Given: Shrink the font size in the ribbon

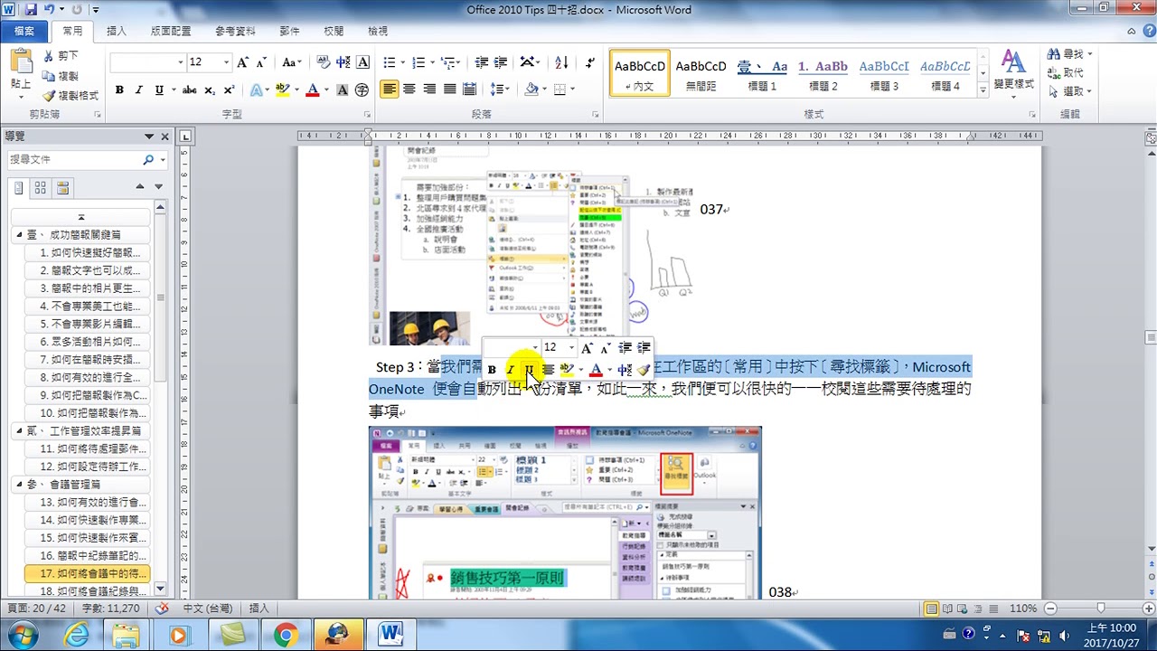Looking at the screenshot, I should 260,62.
